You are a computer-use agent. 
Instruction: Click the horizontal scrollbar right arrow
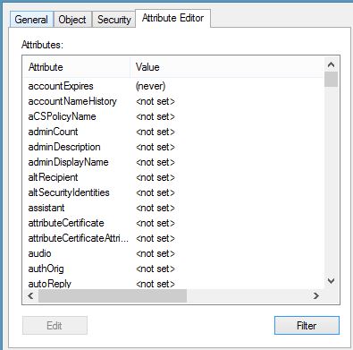click(x=316, y=295)
